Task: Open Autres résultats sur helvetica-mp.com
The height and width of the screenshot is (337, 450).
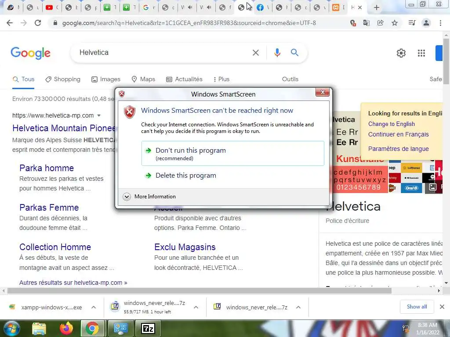Action: pos(73,283)
